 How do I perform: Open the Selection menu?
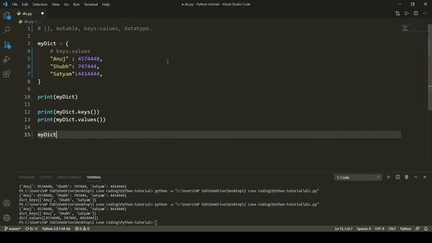tap(40, 5)
